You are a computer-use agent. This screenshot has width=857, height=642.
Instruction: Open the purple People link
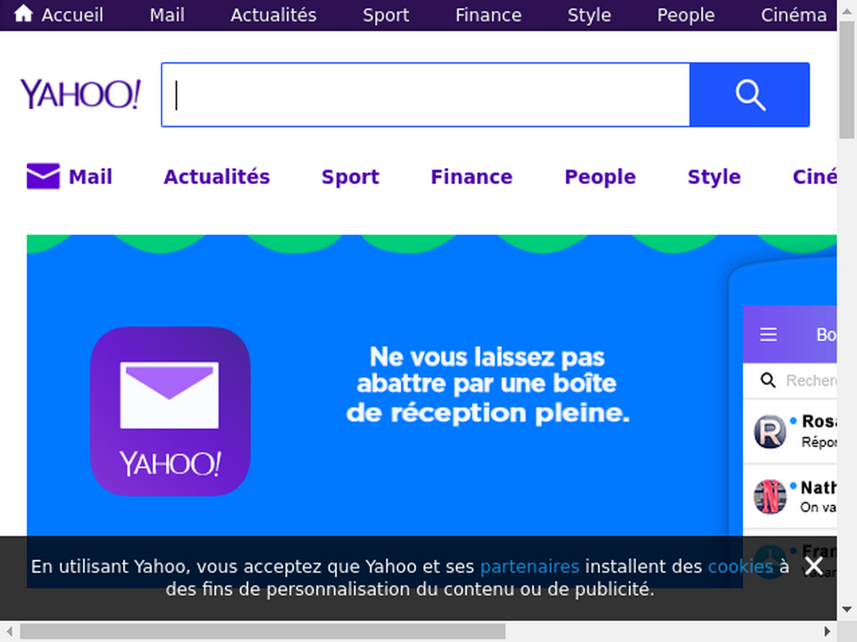coord(600,177)
